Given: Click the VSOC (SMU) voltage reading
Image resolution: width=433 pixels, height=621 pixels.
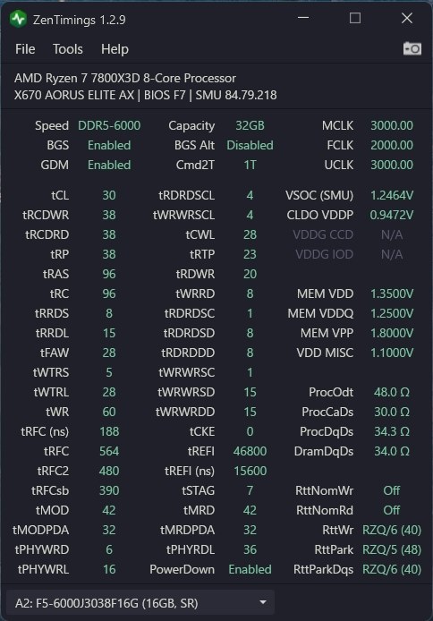Looking at the screenshot, I should [392, 195].
